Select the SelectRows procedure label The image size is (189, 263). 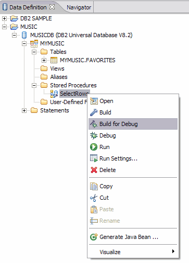coord(74,94)
